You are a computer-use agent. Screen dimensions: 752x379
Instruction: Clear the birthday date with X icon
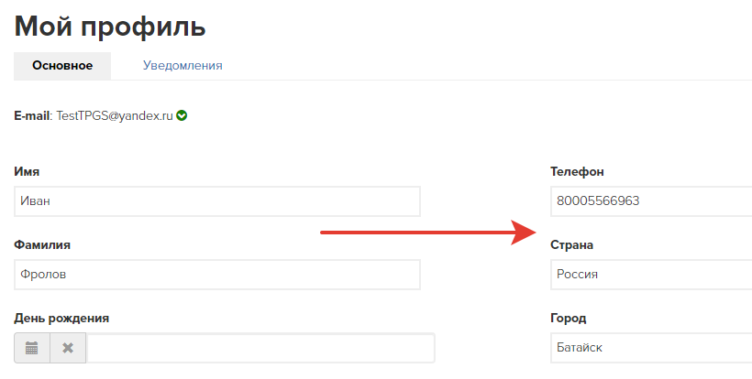point(68,348)
